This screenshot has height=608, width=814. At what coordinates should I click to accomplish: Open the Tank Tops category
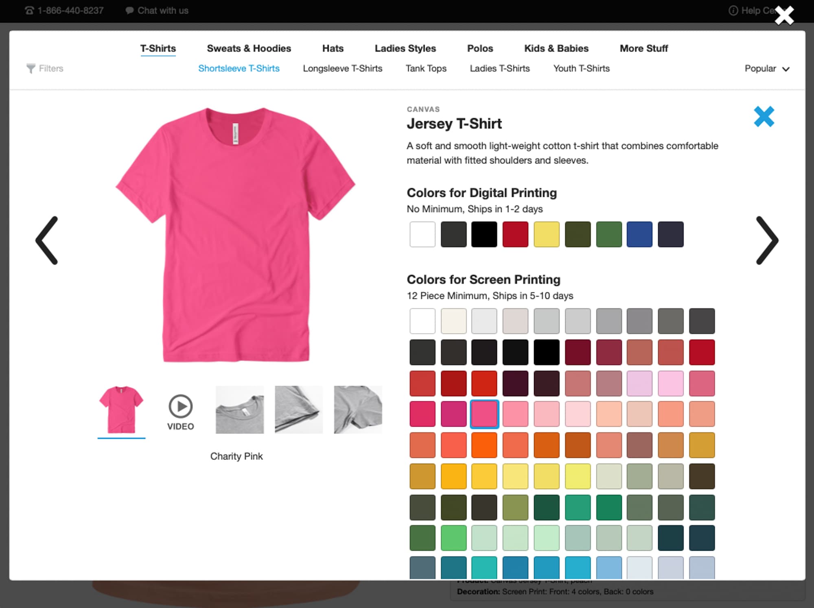(426, 68)
